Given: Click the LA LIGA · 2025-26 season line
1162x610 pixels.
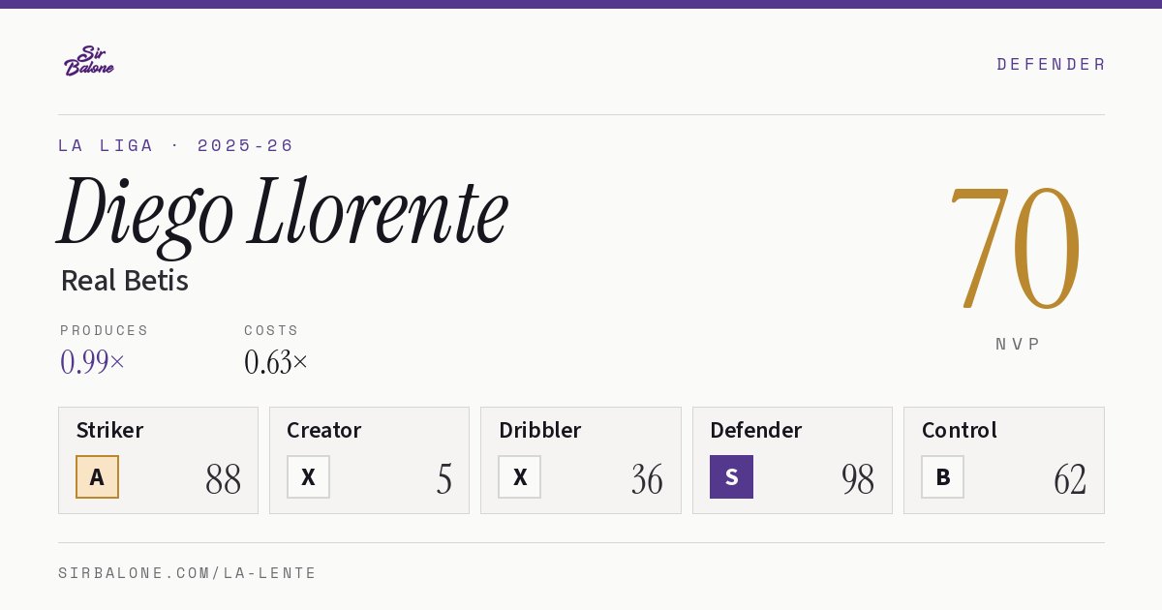Looking at the screenshot, I should [176, 145].
